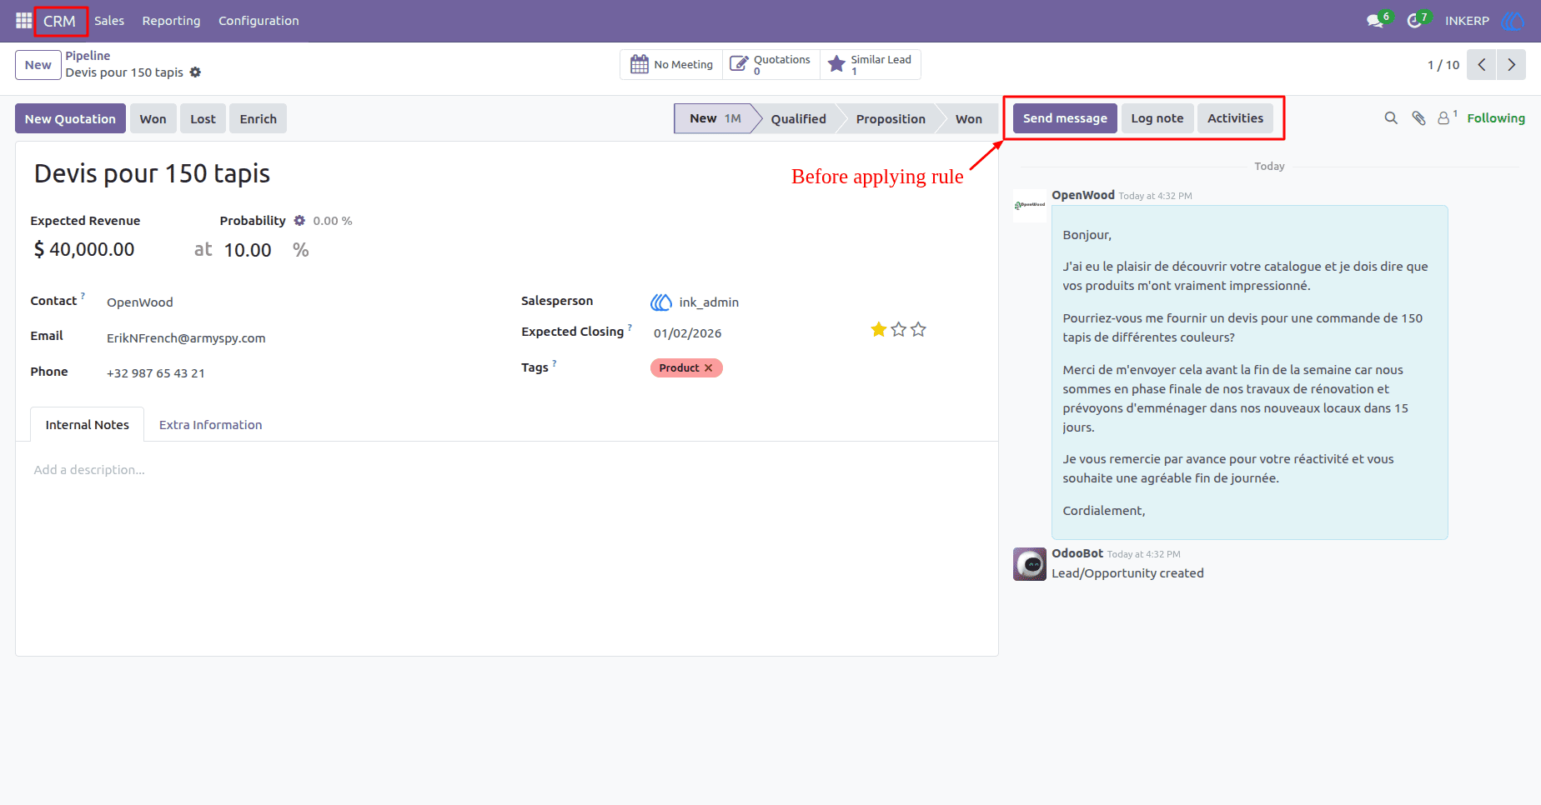Open the CRM app menu item

(60, 21)
